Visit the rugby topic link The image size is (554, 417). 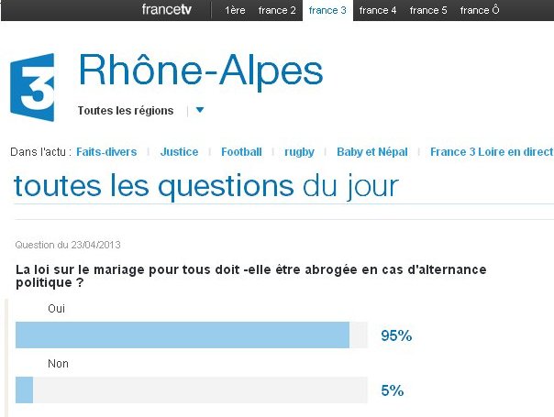[x=299, y=152]
